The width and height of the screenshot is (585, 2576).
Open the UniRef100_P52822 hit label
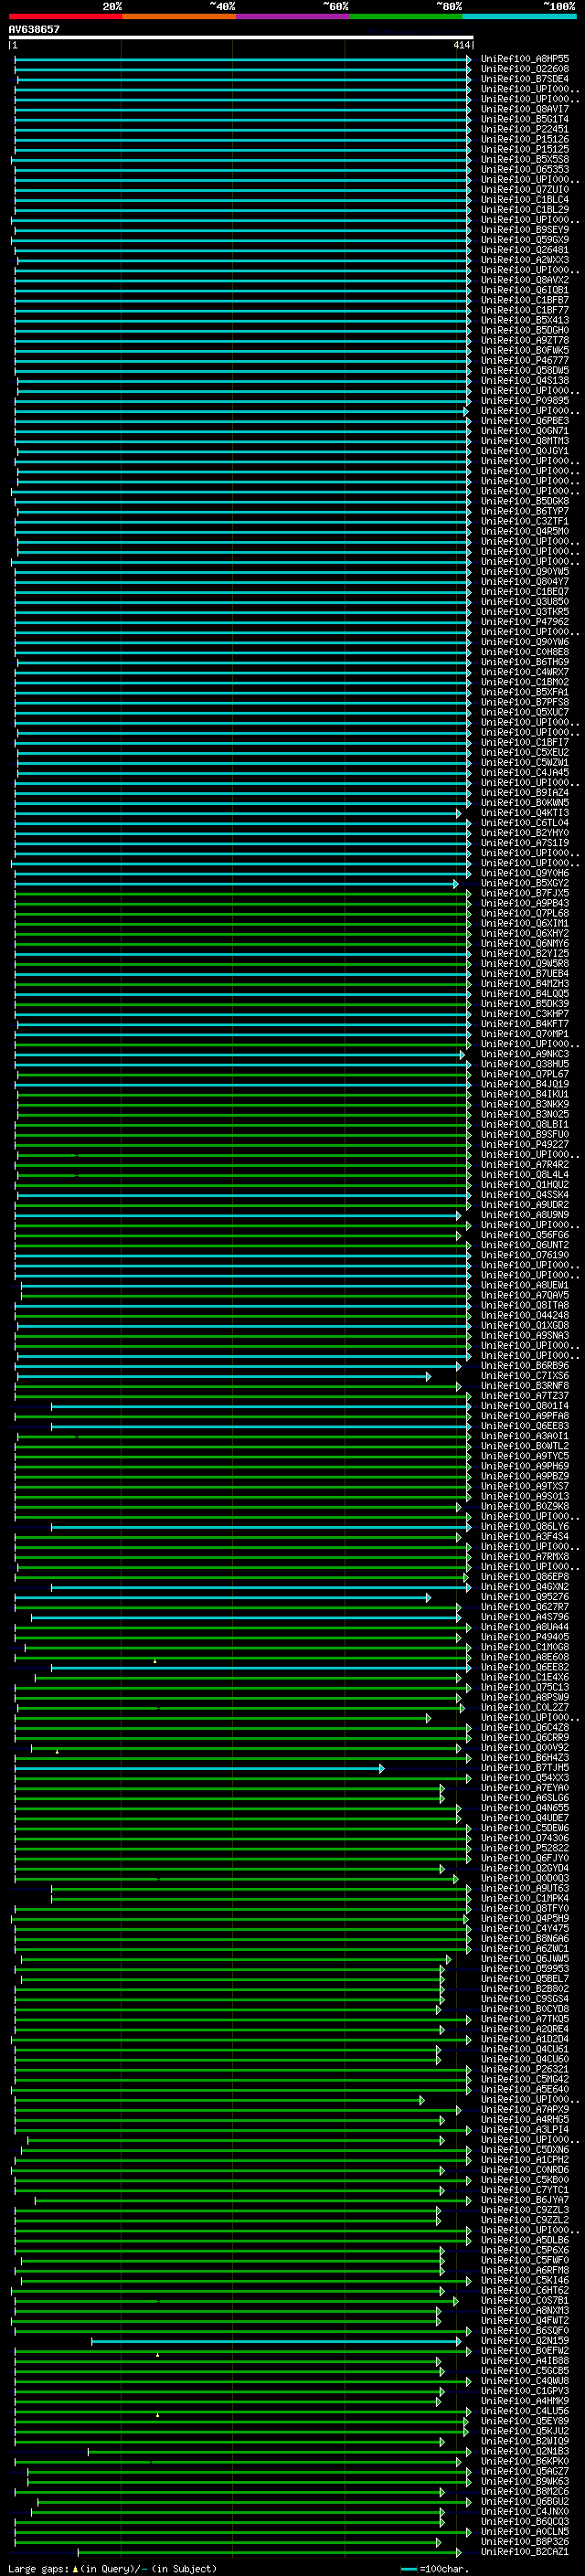pyautogui.click(x=524, y=1849)
